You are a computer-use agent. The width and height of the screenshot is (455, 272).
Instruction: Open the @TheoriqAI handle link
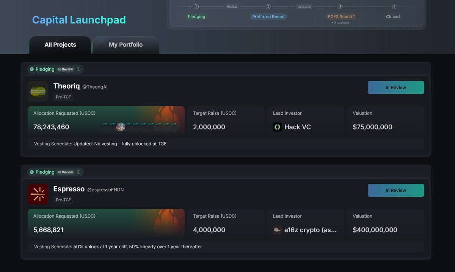[x=95, y=87]
